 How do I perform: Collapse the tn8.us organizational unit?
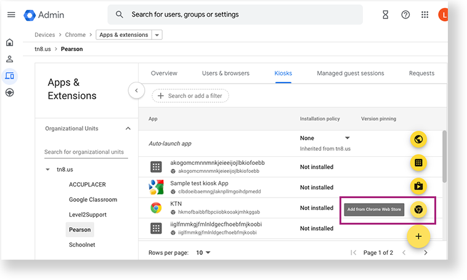click(48, 169)
